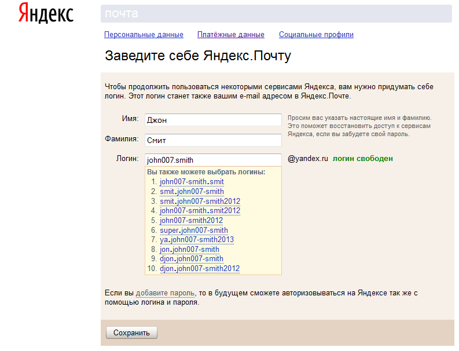Select suggestion john007-smith2012
This screenshot has height=351, width=459.
click(191, 220)
